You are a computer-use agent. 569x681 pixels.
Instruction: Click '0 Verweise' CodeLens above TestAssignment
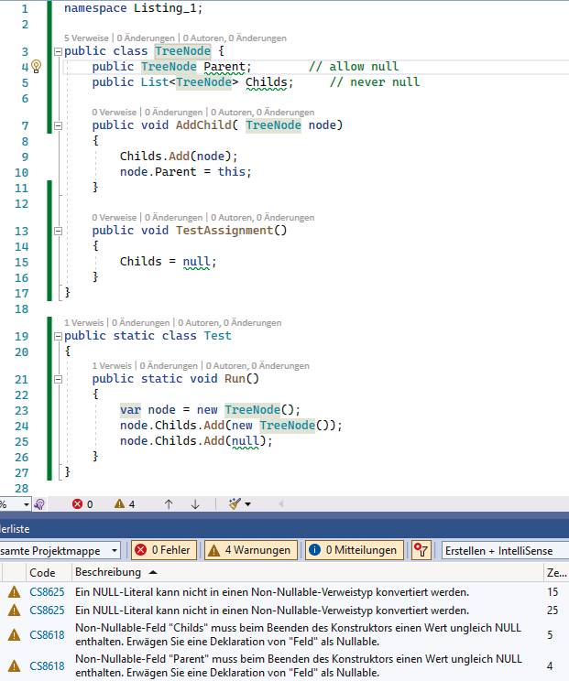[114, 218]
